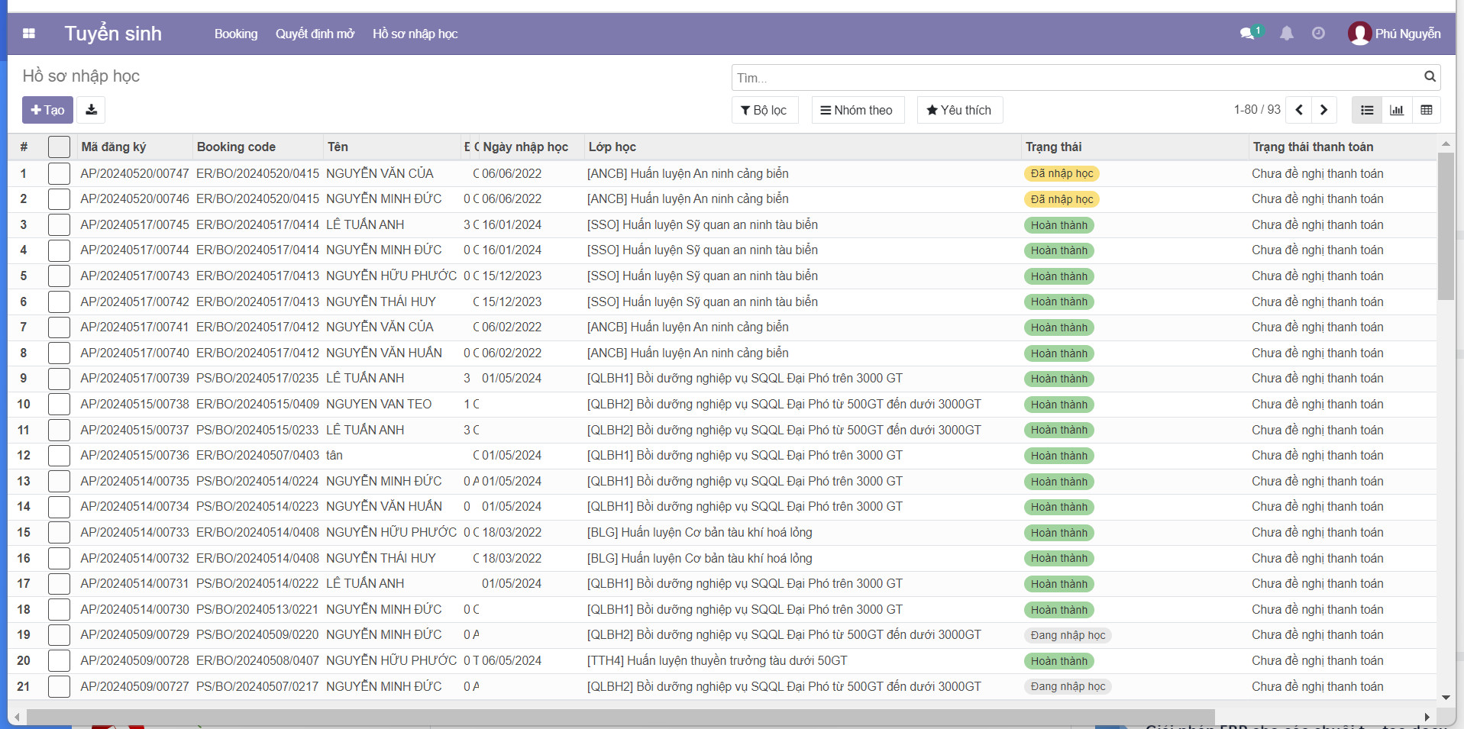The width and height of the screenshot is (1464, 729).
Task: Switch to graph chart view
Action: (x=1397, y=110)
